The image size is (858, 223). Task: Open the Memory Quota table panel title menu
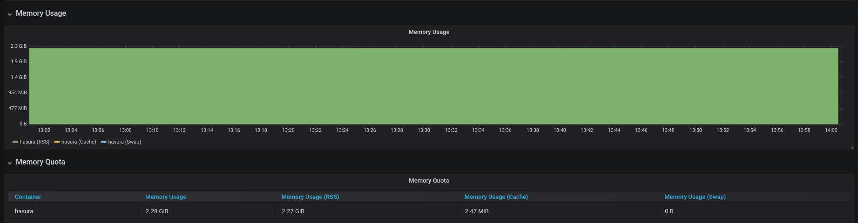tap(429, 181)
